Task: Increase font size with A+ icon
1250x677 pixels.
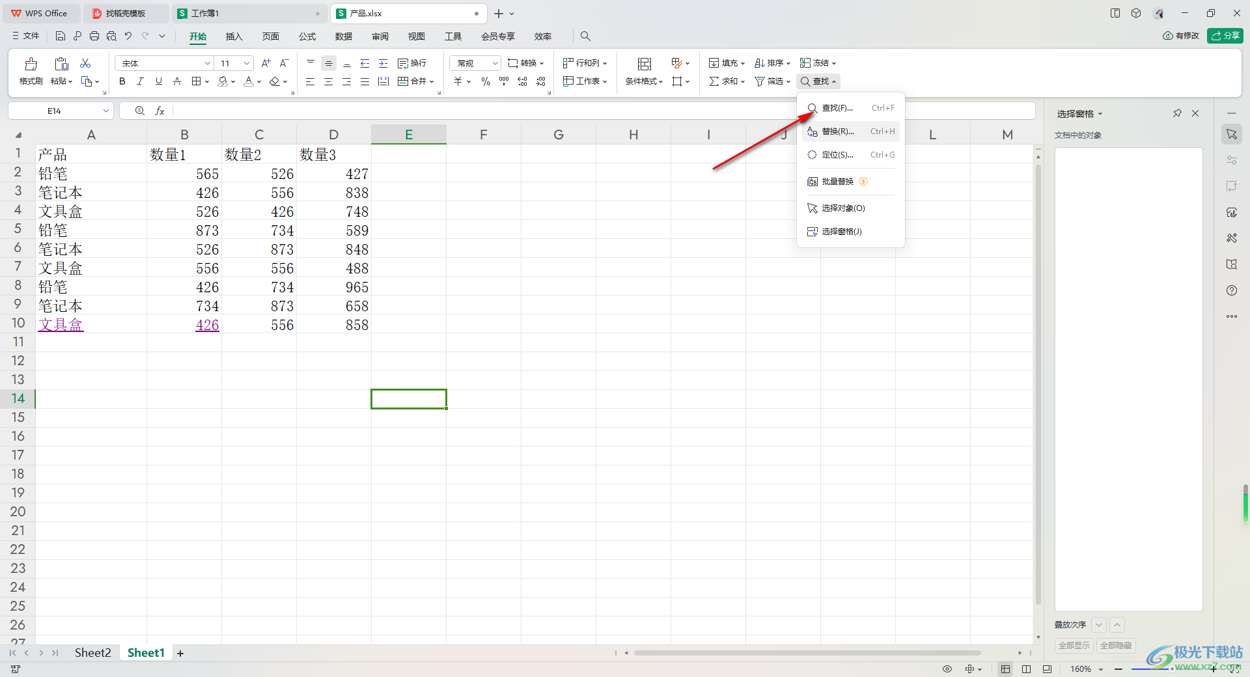Action: tap(266, 63)
